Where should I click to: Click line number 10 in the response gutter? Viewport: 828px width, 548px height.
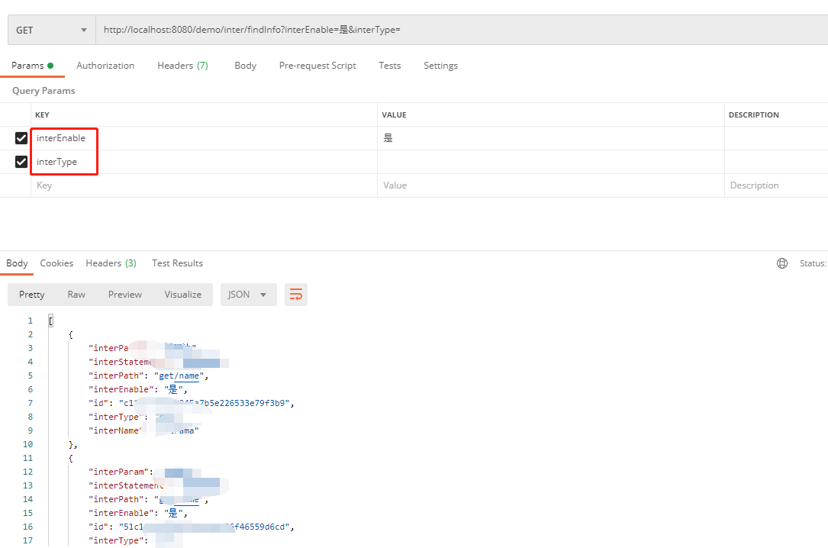(x=28, y=444)
